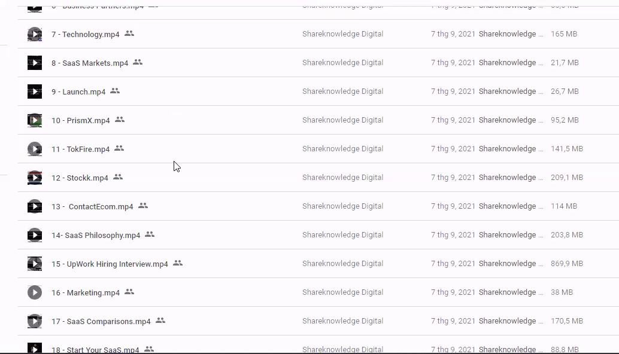Image resolution: width=619 pixels, height=354 pixels.
Task: Click owner Shareknowledge Digital on SaaS Markets row
Action: tap(342, 63)
